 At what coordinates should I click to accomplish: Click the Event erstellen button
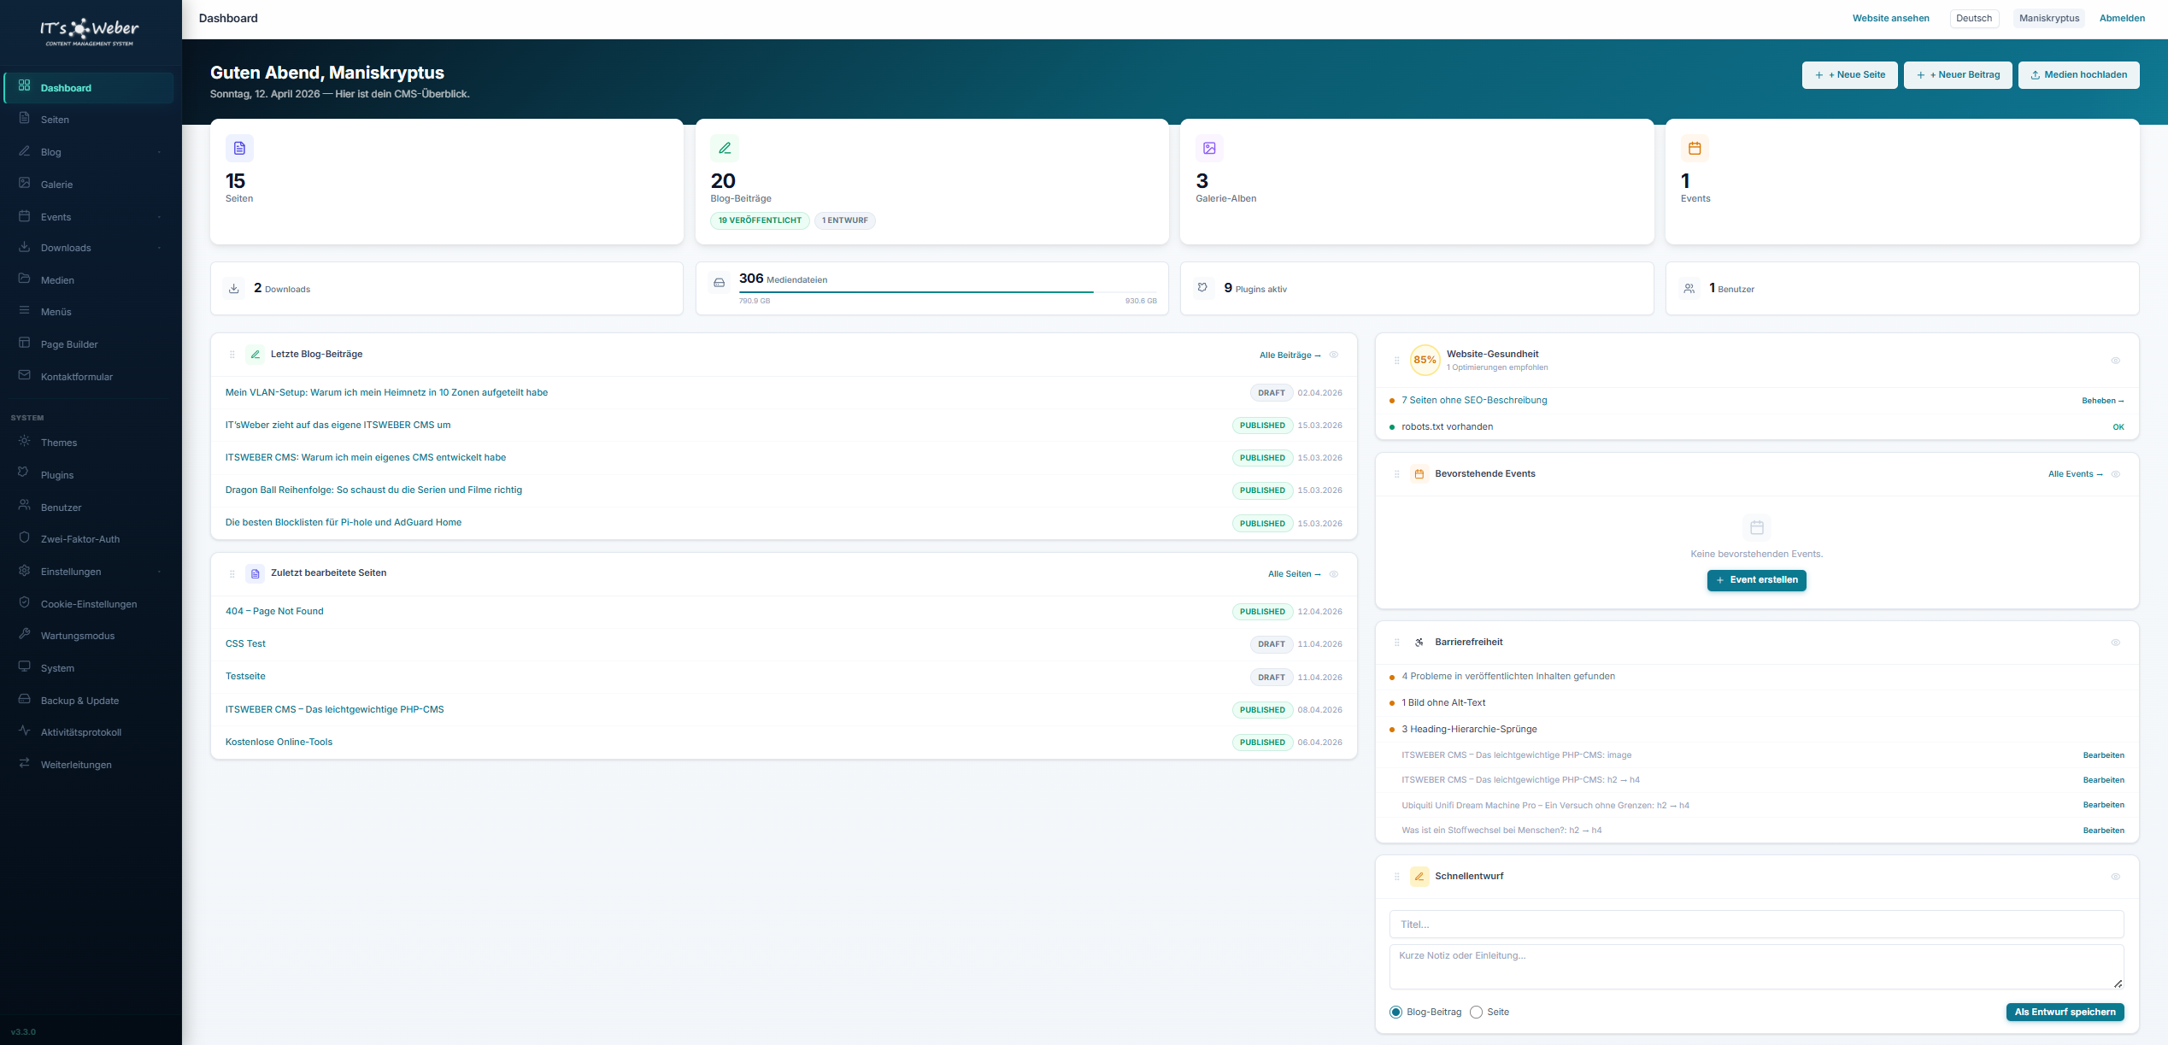pyautogui.click(x=1756, y=580)
